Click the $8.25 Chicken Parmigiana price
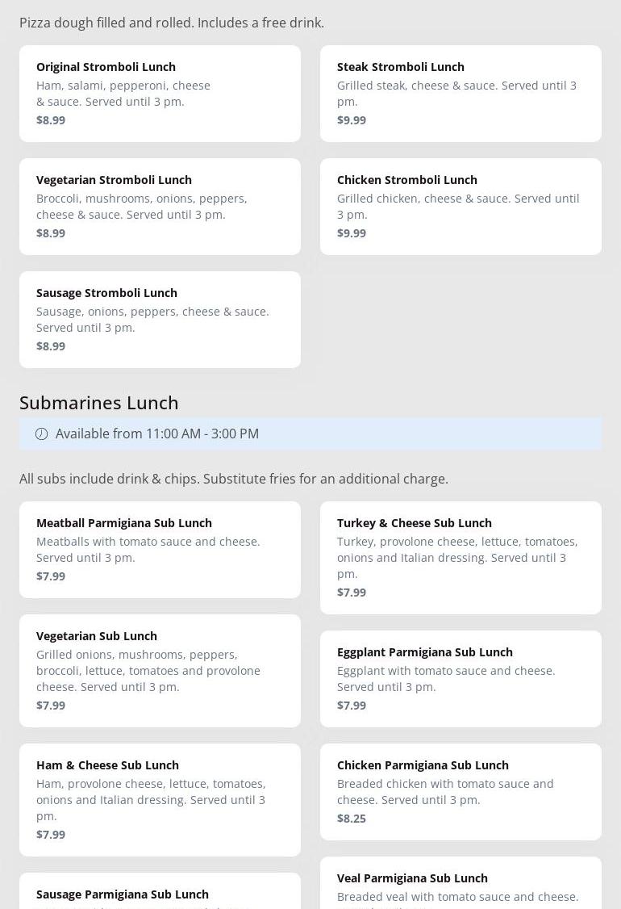Screen dimensions: 621x909 [x=352, y=819]
